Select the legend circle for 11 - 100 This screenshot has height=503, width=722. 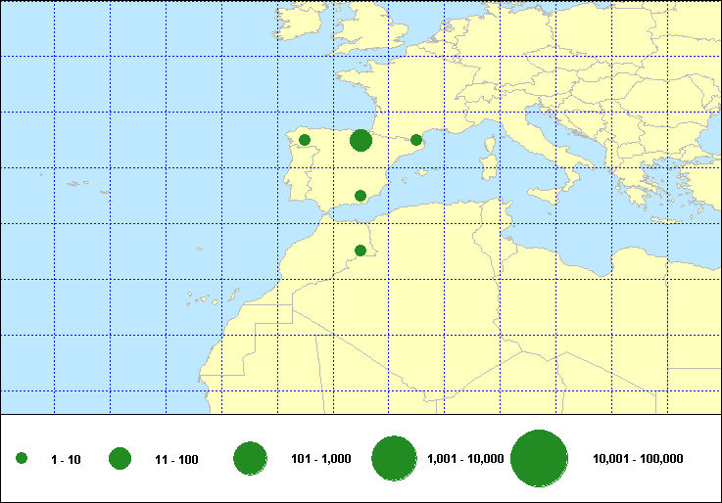(120, 458)
